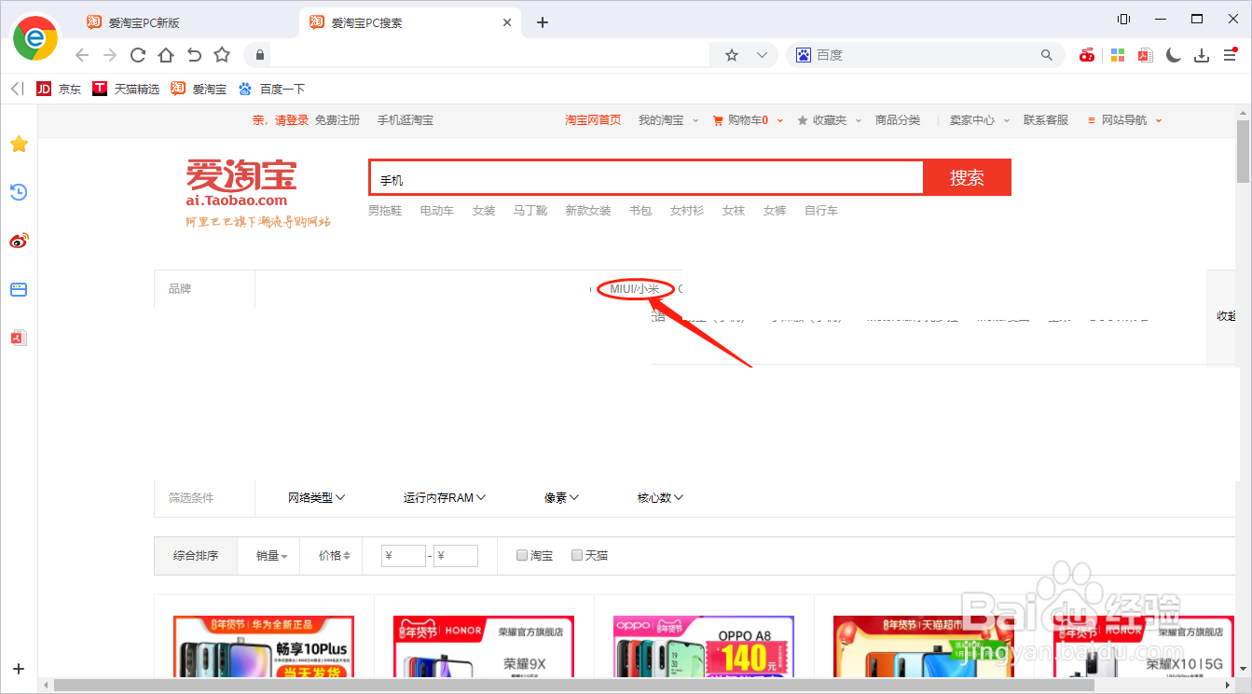
Task: Click the maximum price input field
Action: 456,556
